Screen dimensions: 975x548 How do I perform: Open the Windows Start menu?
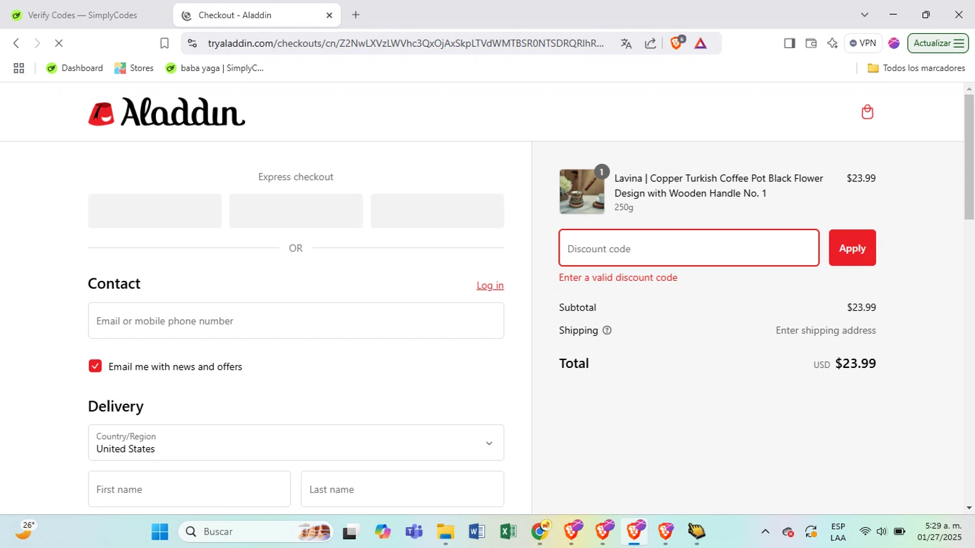click(x=160, y=532)
